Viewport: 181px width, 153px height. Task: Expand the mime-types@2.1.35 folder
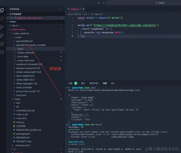pos(35,83)
